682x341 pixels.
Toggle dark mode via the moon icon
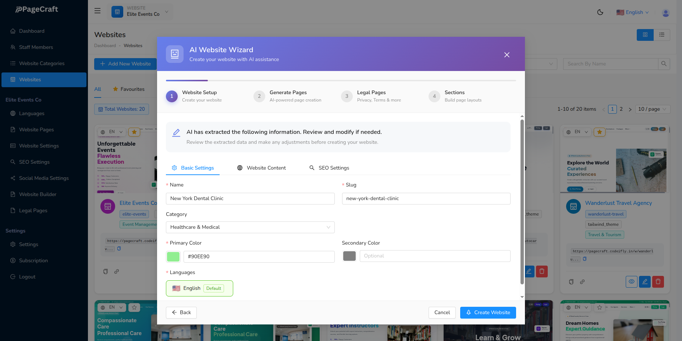600,12
